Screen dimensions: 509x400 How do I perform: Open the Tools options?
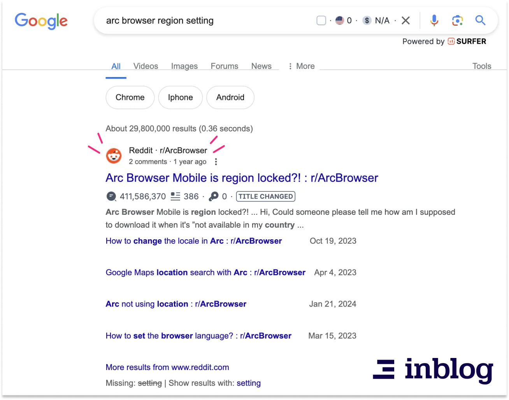pos(482,66)
